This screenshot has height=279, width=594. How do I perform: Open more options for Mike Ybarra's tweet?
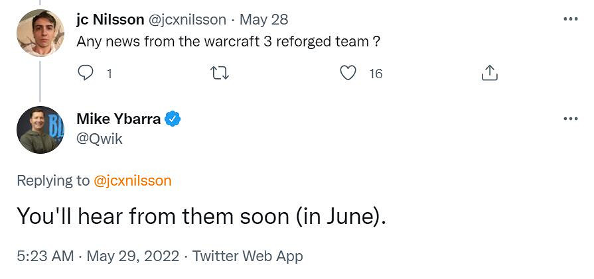570,119
